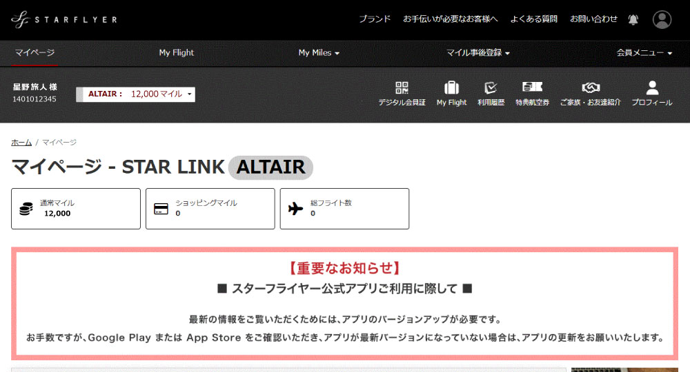Image resolution: width=690 pixels, height=372 pixels.
Task: Click the StarFlyer logo
Action: [64, 19]
